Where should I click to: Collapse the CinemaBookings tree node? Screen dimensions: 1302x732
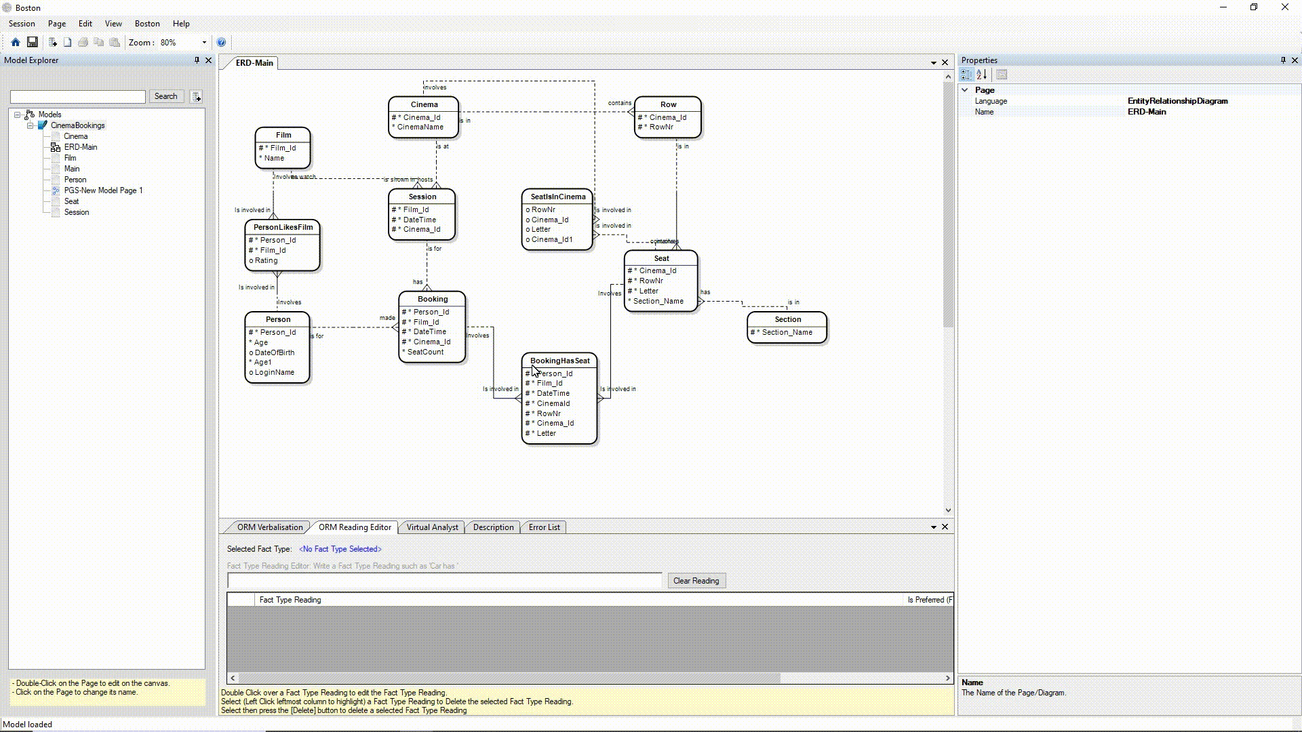(31, 125)
